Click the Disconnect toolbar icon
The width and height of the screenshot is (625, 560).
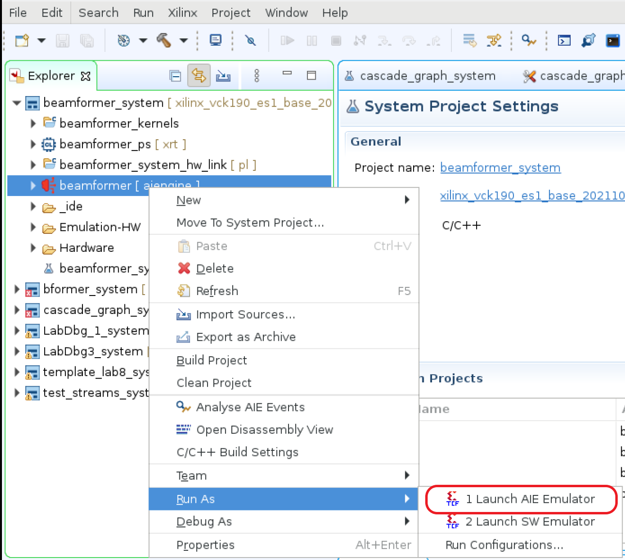pyautogui.click(x=360, y=40)
